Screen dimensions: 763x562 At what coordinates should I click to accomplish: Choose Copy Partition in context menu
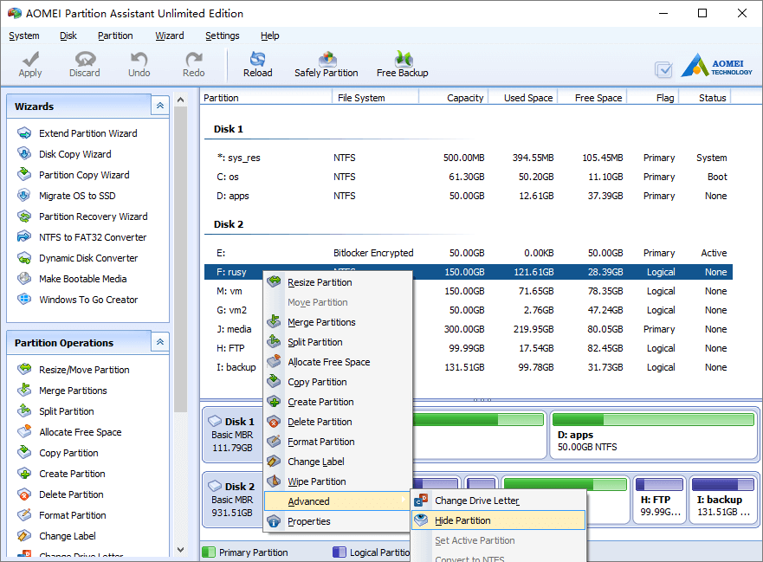pyautogui.click(x=337, y=382)
